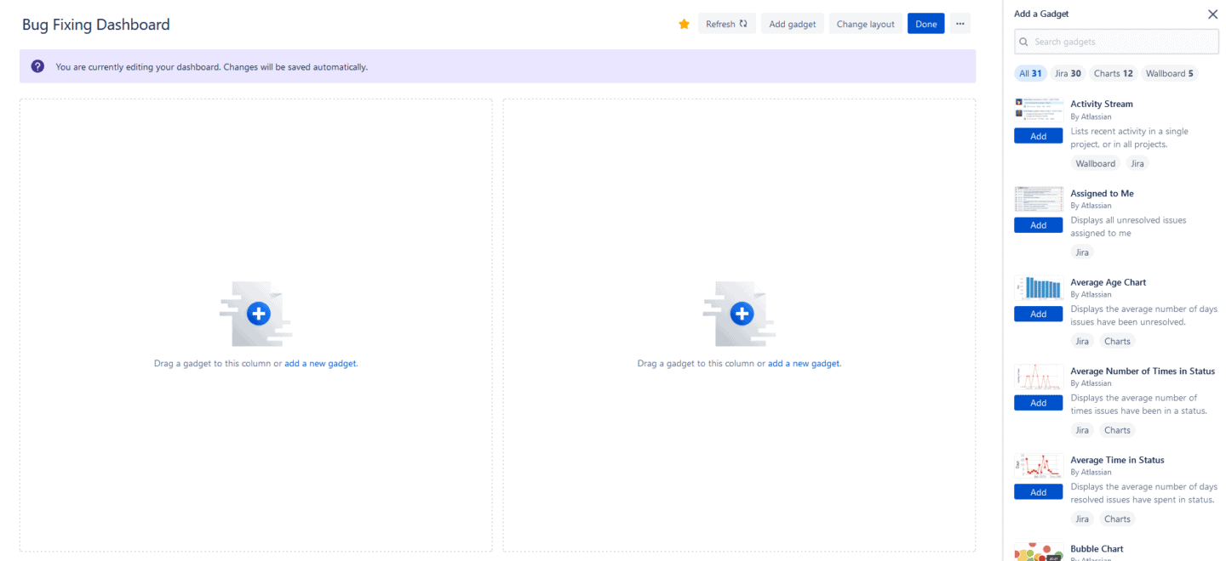The width and height of the screenshot is (1226, 561).
Task: Click the magnifying glass in the gadget search
Action: (x=1023, y=41)
